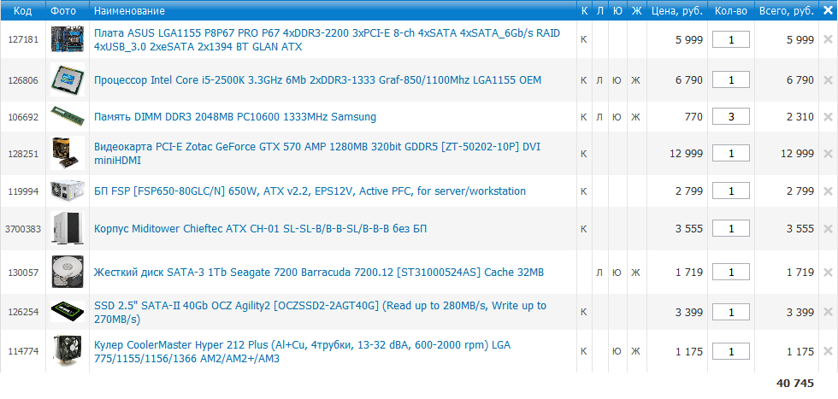
Task: Open the Chieftec case thumbnail
Action: (x=68, y=229)
